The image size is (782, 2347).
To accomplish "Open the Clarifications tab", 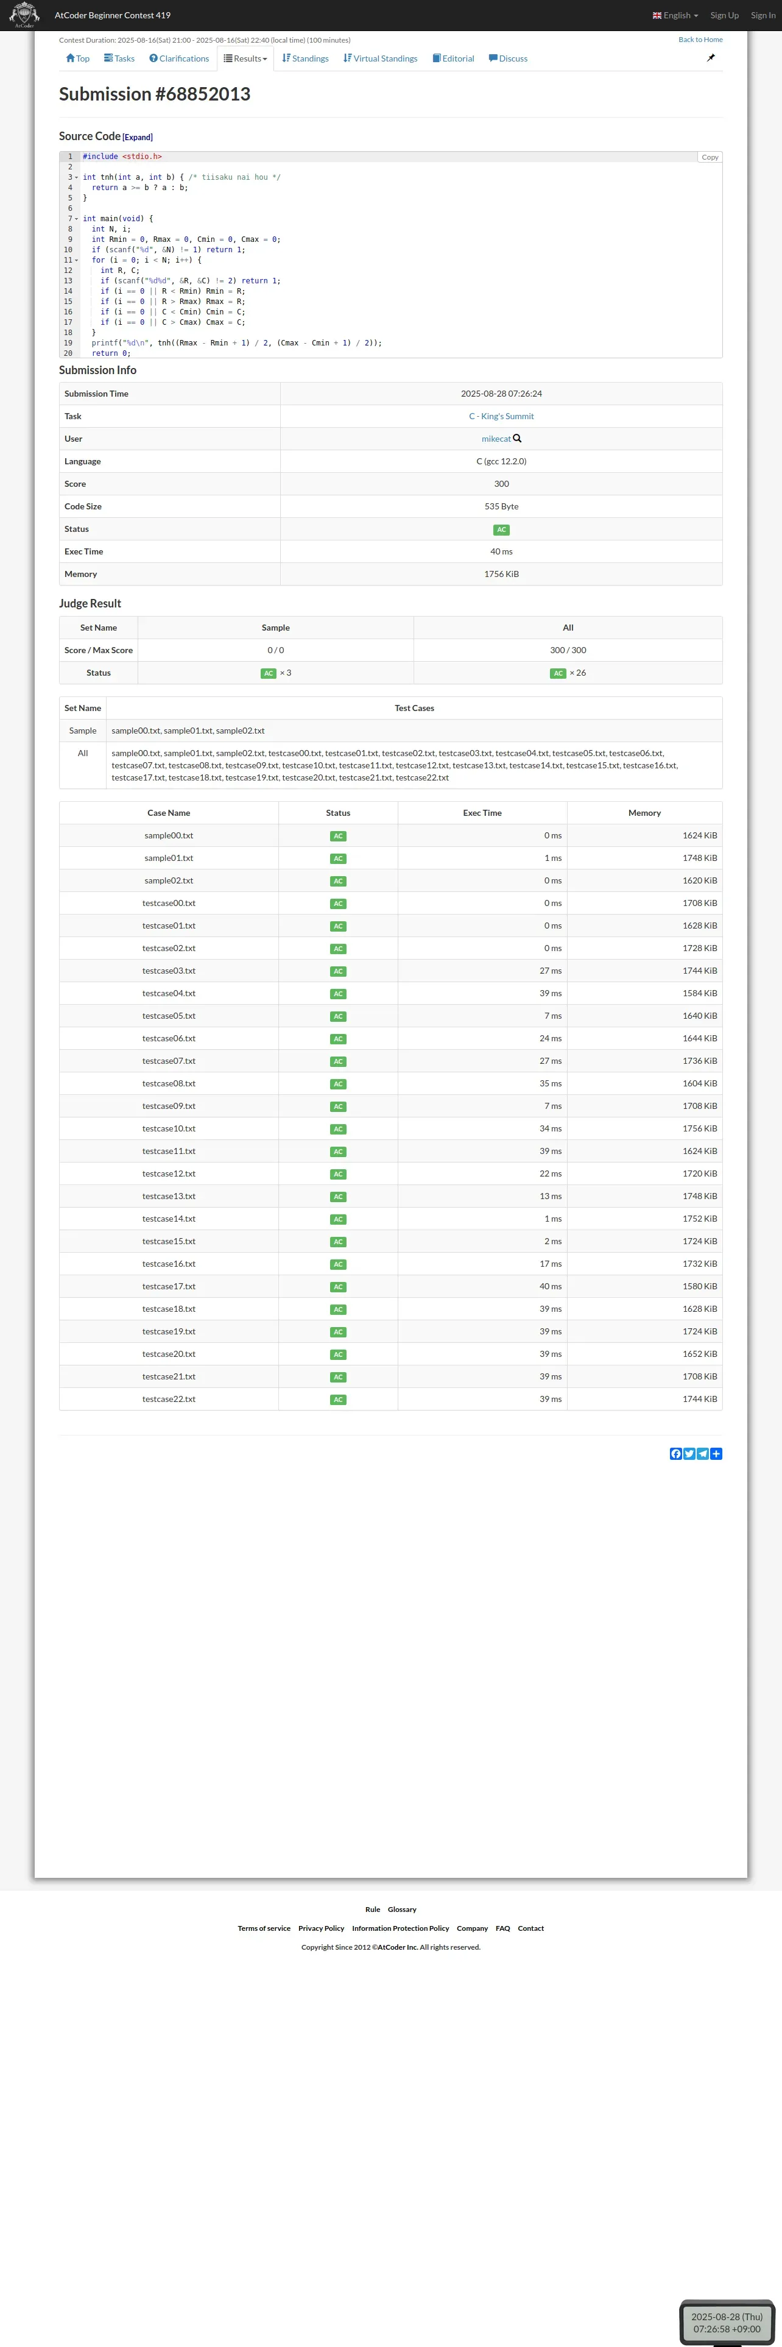I will tap(179, 58).
